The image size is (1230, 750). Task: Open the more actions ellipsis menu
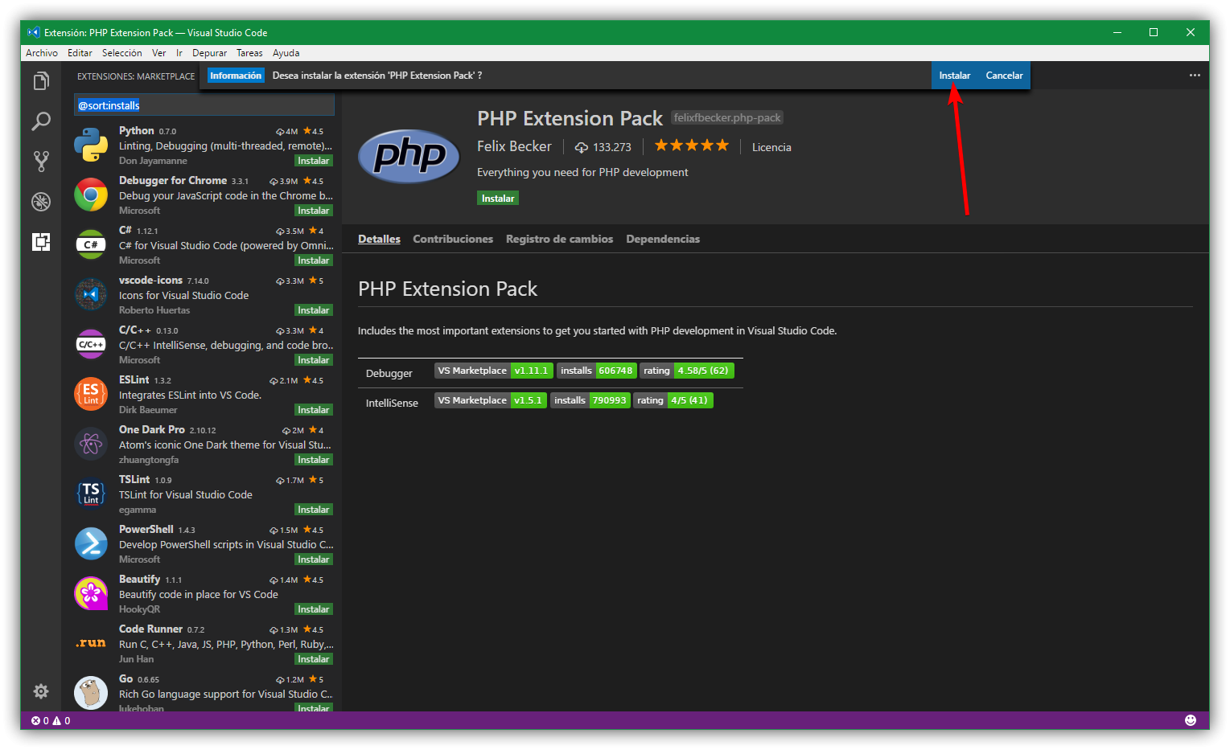click(x=1195, y=76)
